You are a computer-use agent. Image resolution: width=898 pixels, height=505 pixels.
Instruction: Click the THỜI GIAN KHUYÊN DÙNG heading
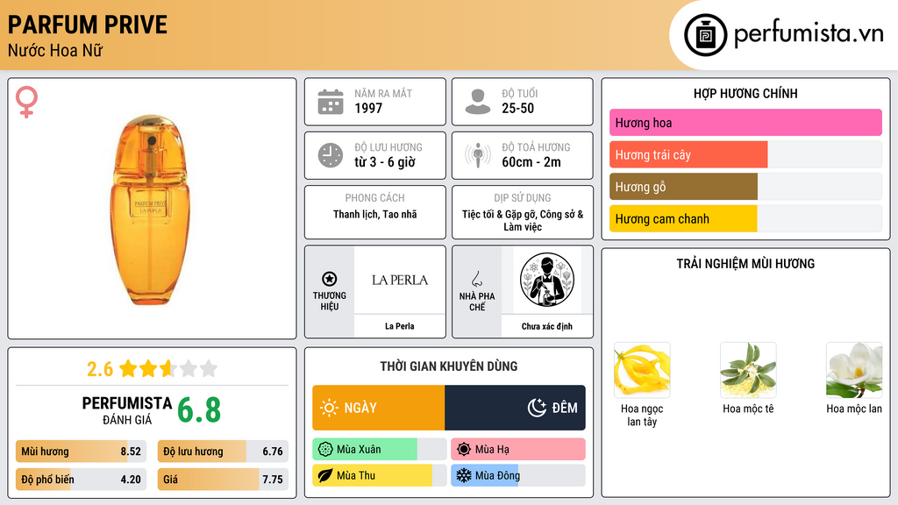[449, 366]
